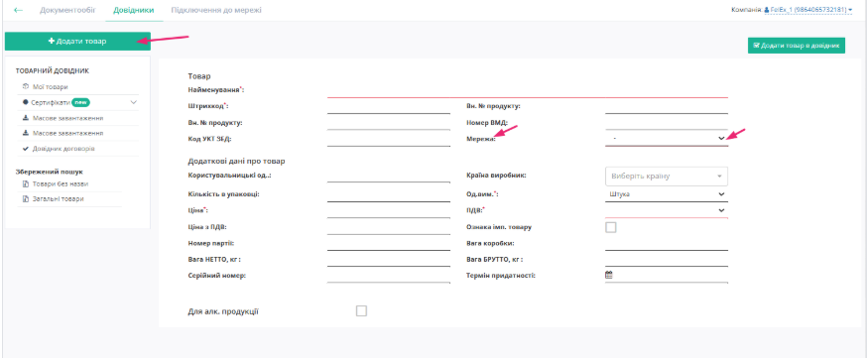Image resolution: width=868 pixels, height=358 pixels.
Task: Open the company selector FolEx_1 dropdown
Action: click(x=807, y=10)
